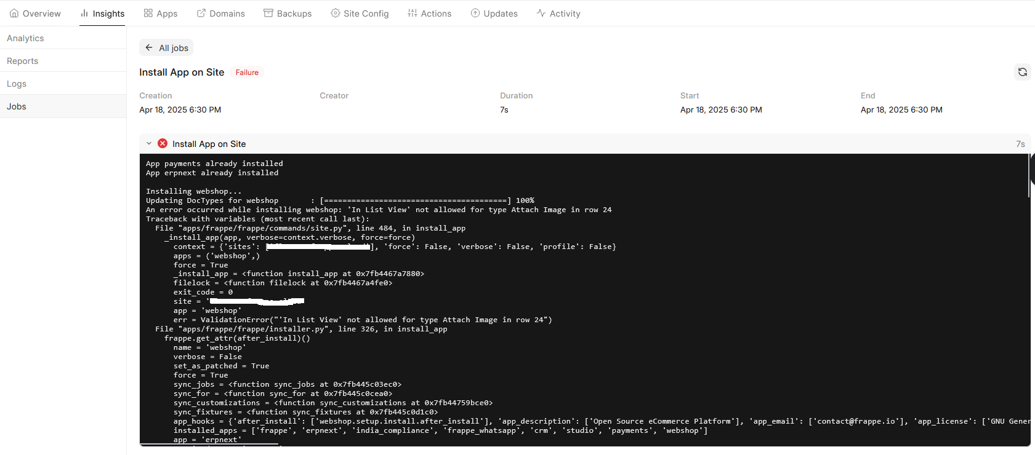Go to the Backups tab
The image size is (1035, 455).
[x=288, y=13]
